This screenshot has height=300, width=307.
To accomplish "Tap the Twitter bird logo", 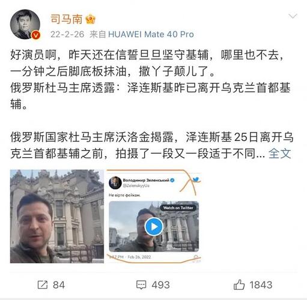I will click(x=196, y=179).
